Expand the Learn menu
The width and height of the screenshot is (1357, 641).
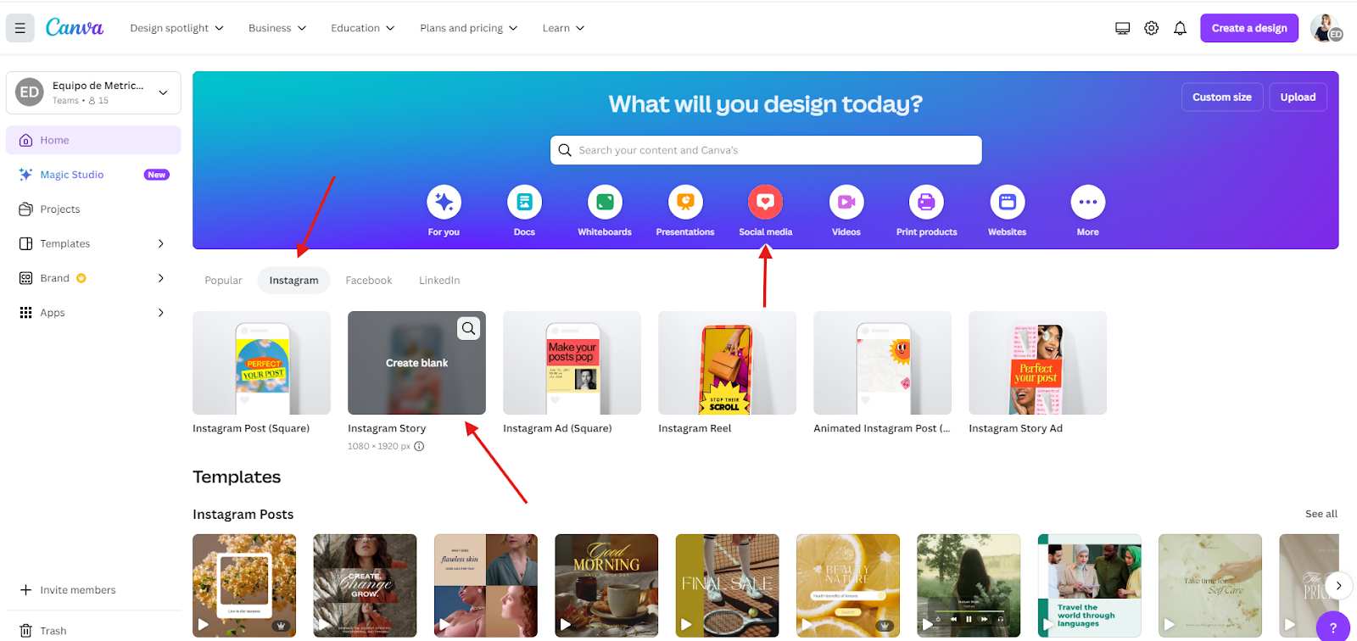click(x=563, y=28)
